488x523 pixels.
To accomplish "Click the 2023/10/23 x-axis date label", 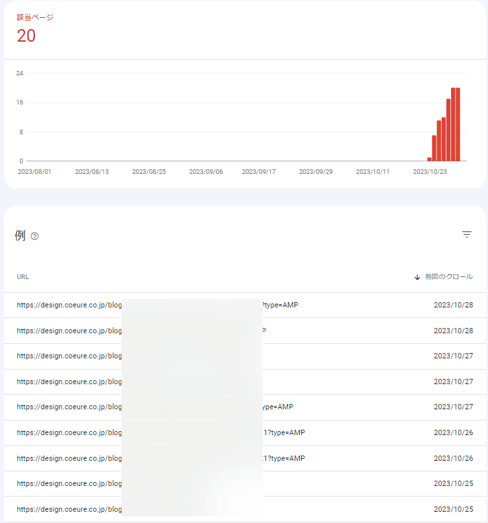I will click(x=430, y=171).
